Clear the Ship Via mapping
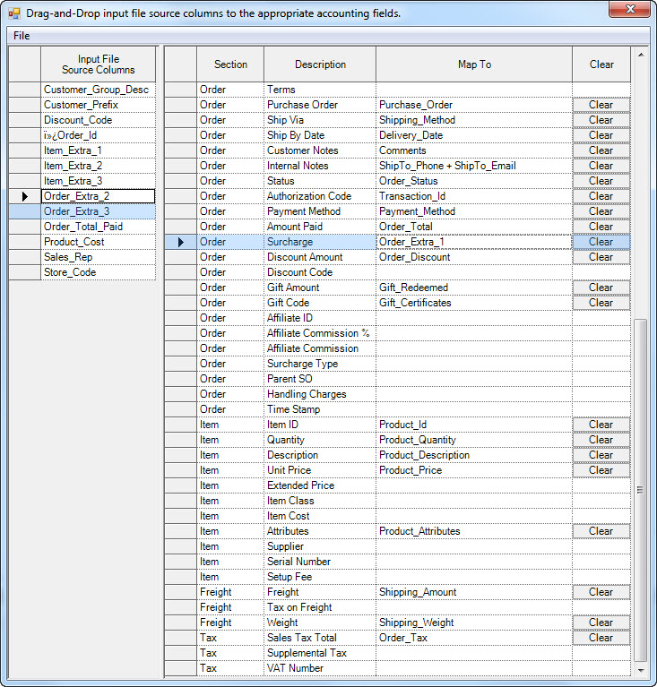Image resolution: width=657 pixels, height=687 pixels. [x=601, y=120]
